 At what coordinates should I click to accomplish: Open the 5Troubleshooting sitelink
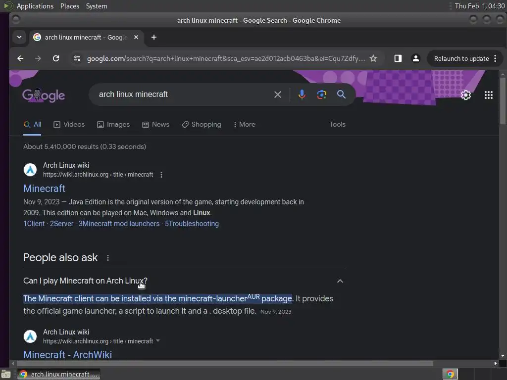(x=192, y=224)
